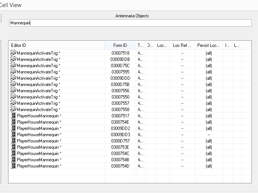Click mannequin icon of row with Form ID 0300754D
This screenshot has height=193, width=258.
click(14, 166)
